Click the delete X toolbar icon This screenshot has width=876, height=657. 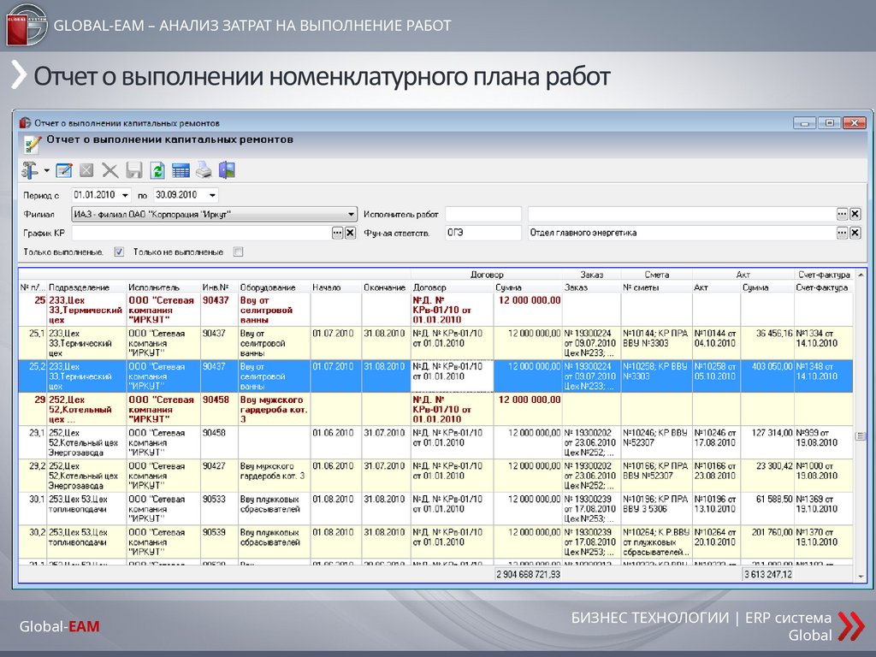tap(110, 170)
